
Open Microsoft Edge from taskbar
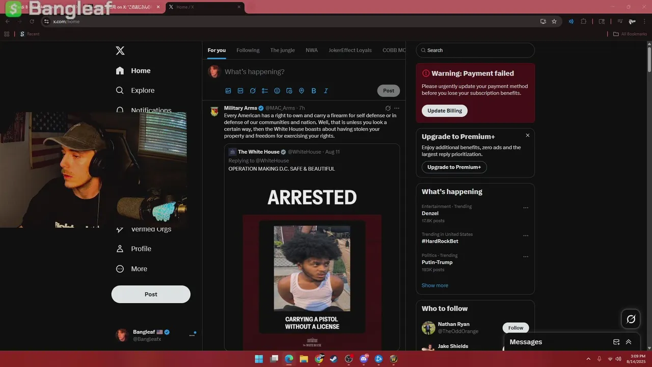(x=289, y=359)
